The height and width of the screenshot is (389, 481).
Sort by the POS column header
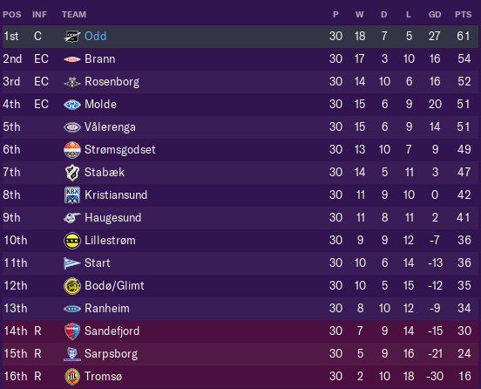(12, 15)
